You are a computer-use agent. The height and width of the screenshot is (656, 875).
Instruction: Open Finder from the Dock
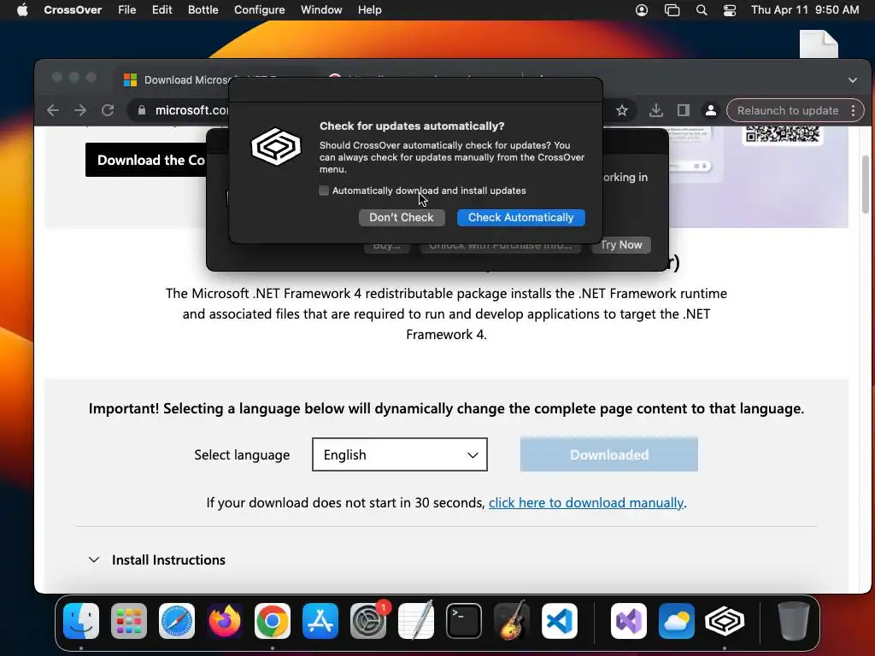pos(81,621)
